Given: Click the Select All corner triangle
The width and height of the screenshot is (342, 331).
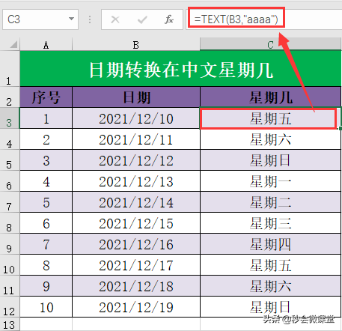Looking at the screenshot, I should pos(13,44).
